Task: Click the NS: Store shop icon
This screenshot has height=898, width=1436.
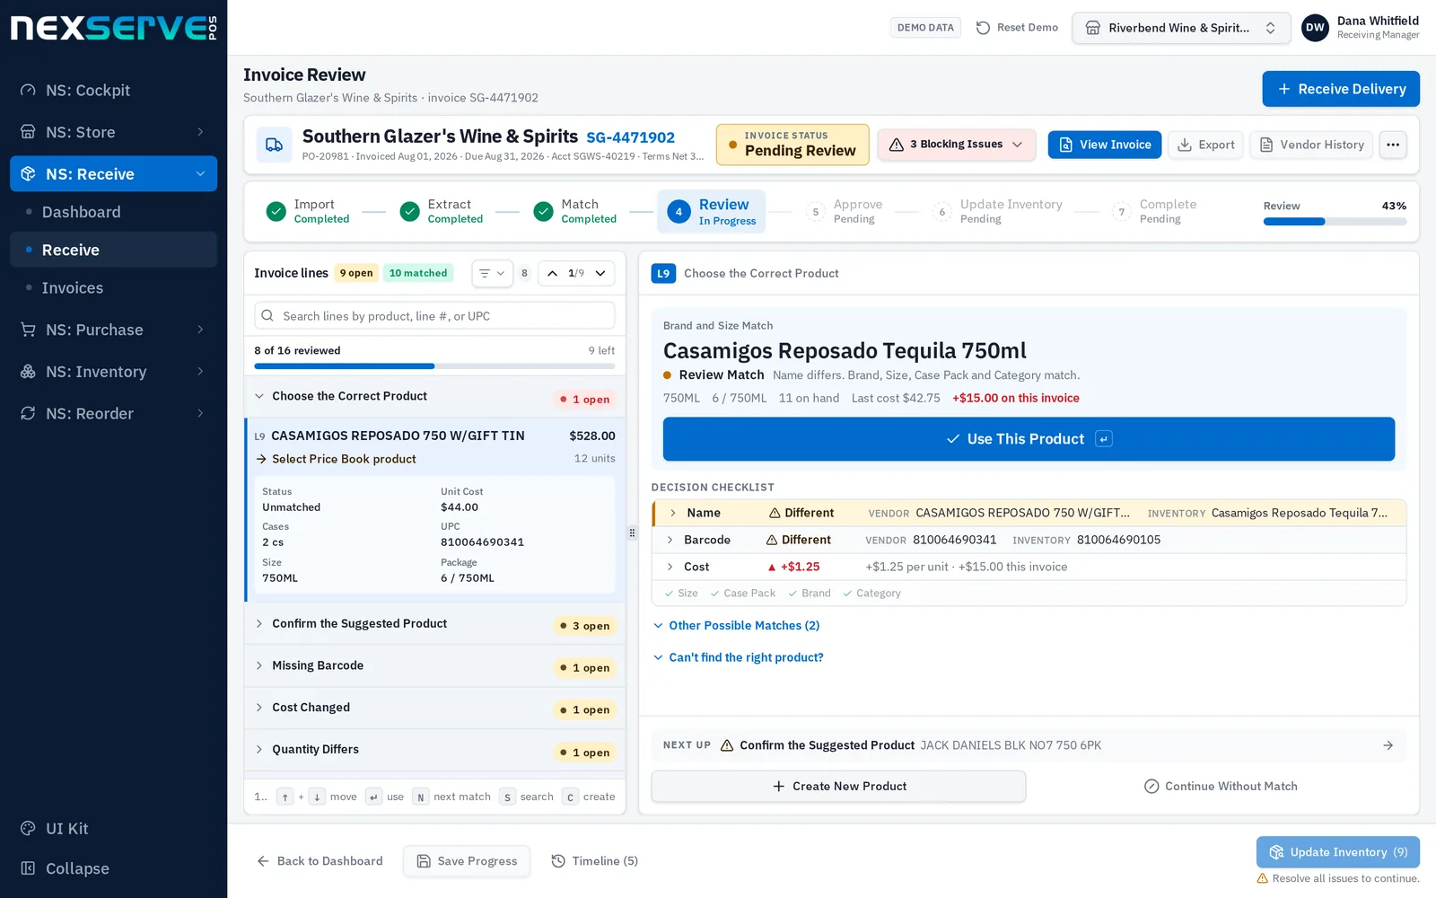Action: click(x=28, y=132)
